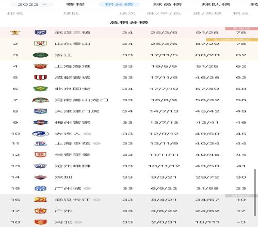The image size is (258, 227).
Task: Select the 广州城 blue logo icon
Action: (x=40, y=188)
